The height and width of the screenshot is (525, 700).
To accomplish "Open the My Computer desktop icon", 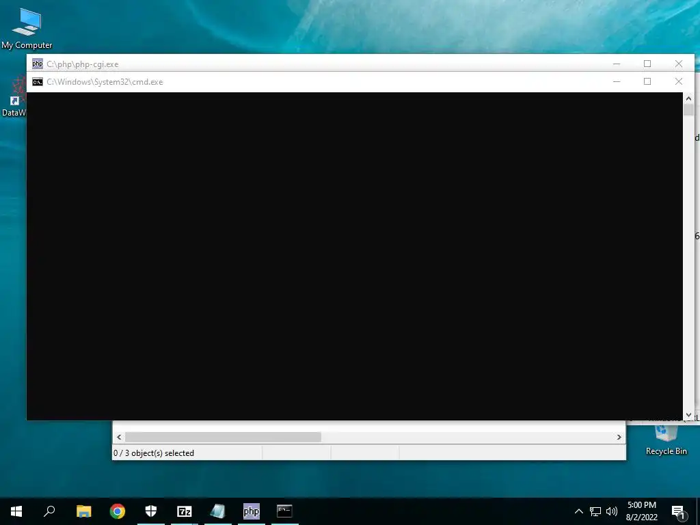I will click(x=27, y=27).
